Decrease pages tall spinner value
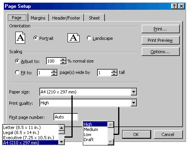The image size is (190, 147). click(114, 74)
